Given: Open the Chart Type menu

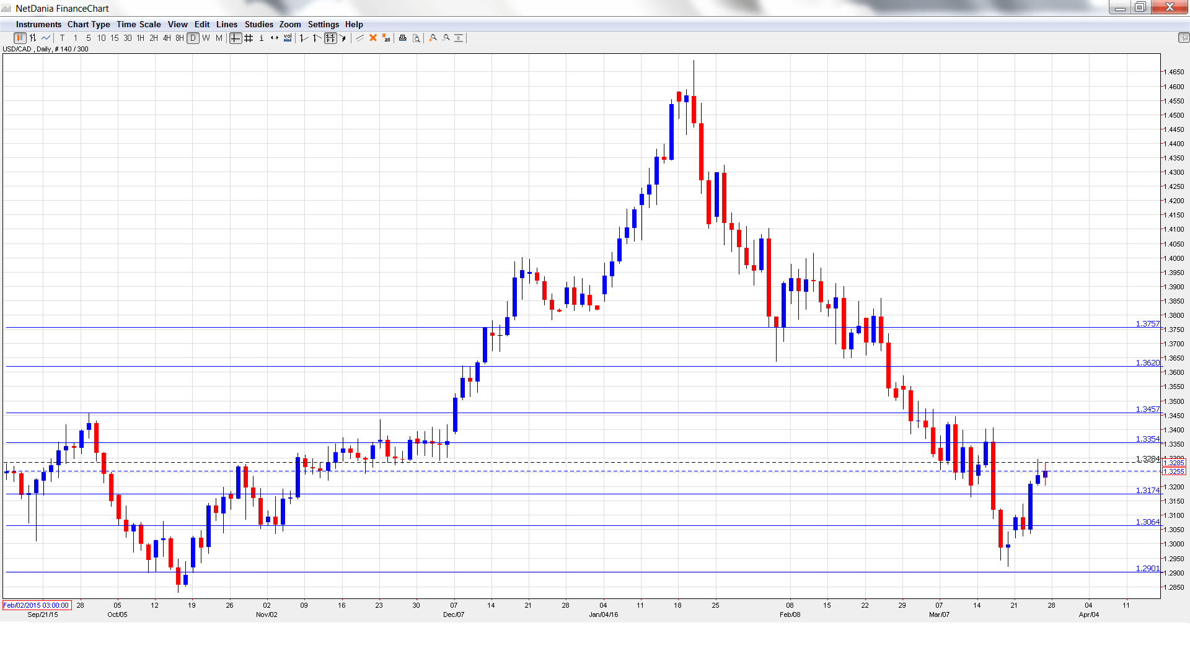Looking at the screenshot, I should point(89,25).
